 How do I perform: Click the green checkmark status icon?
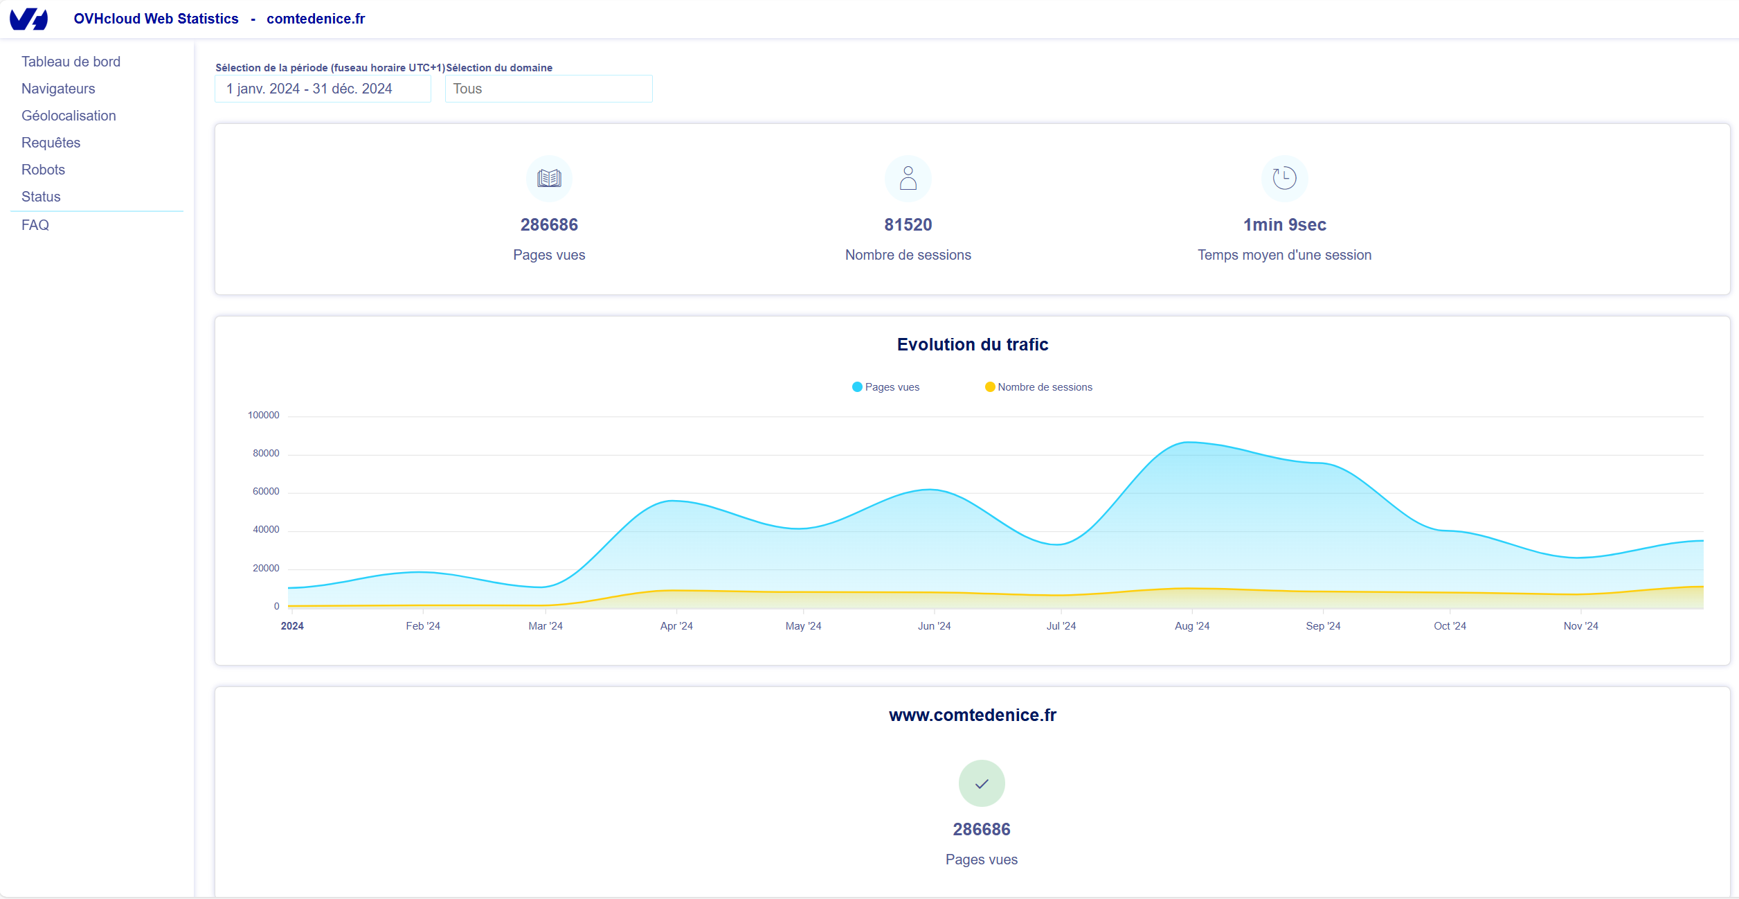pos(981,783)
